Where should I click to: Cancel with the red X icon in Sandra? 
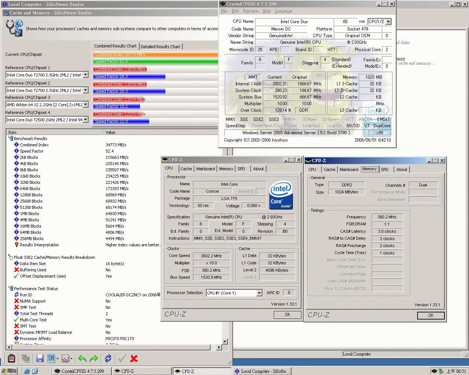[134, 358]
